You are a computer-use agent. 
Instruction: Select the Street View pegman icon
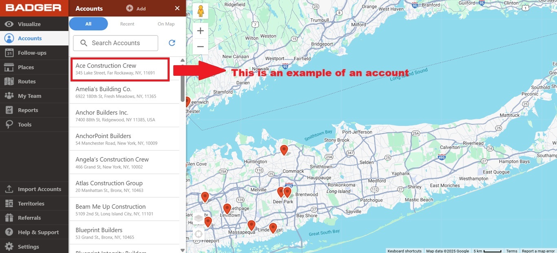tap(200, 11)
